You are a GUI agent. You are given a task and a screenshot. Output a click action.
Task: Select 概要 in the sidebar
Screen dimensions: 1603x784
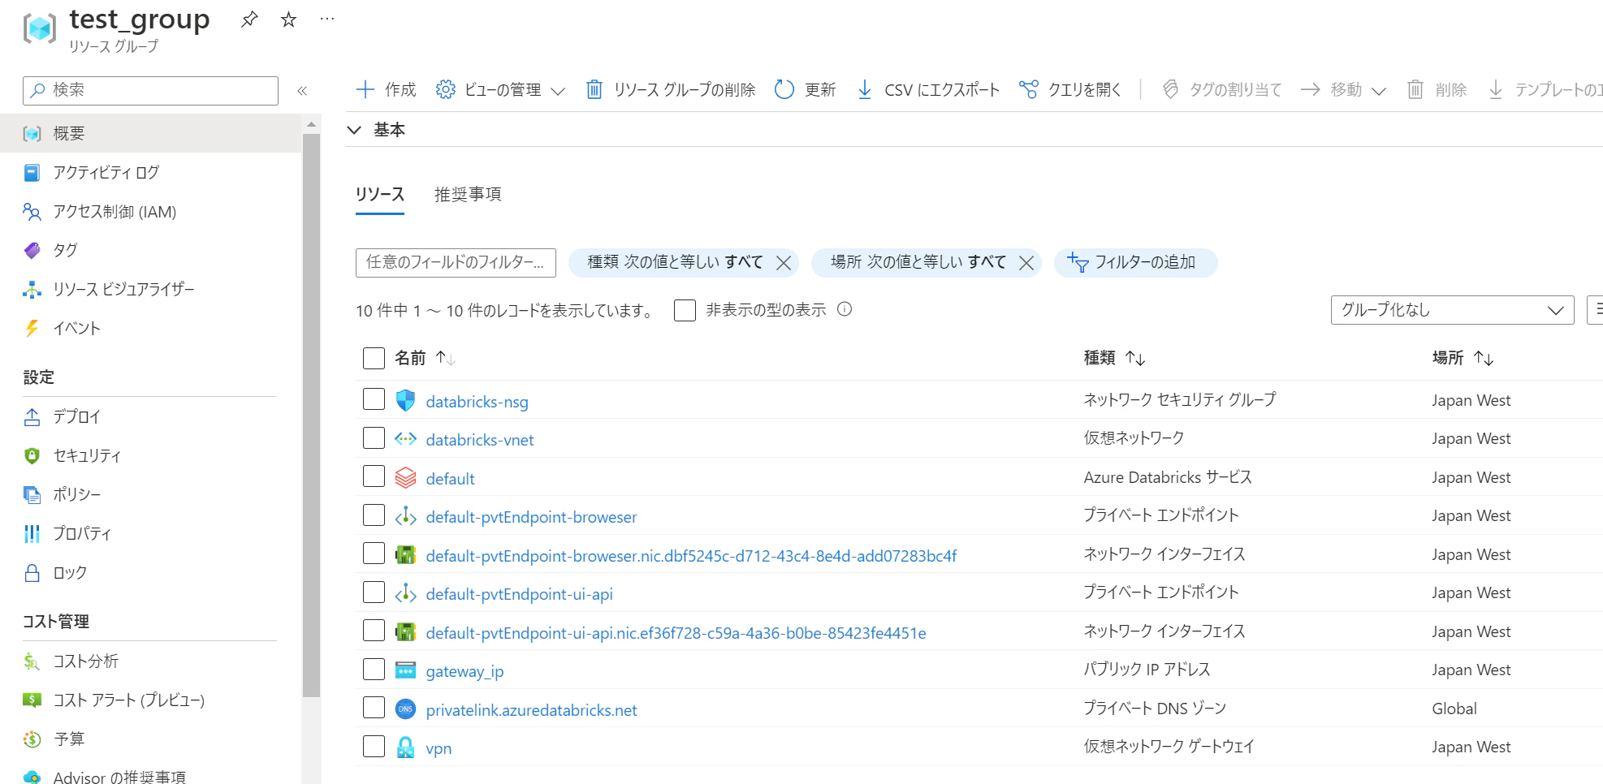click(150, 133)
